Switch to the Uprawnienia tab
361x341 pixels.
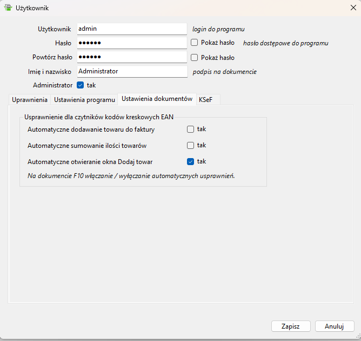(x=30, y=100)
